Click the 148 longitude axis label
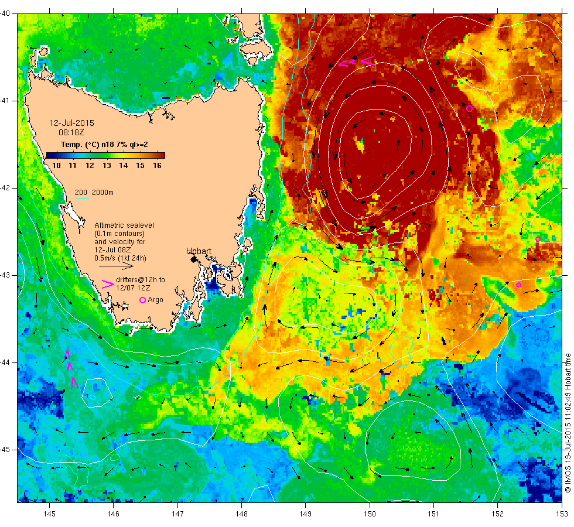This screenshot has width=574, height=527. pos(241,514)
